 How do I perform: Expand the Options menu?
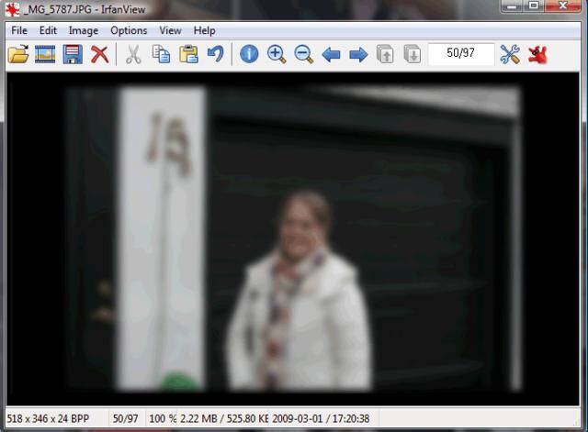tap(129, 30)
